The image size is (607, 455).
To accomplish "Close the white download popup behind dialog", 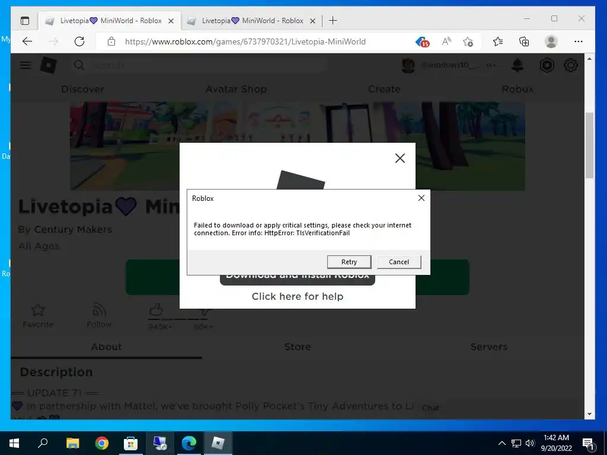I will pos(400,158).
